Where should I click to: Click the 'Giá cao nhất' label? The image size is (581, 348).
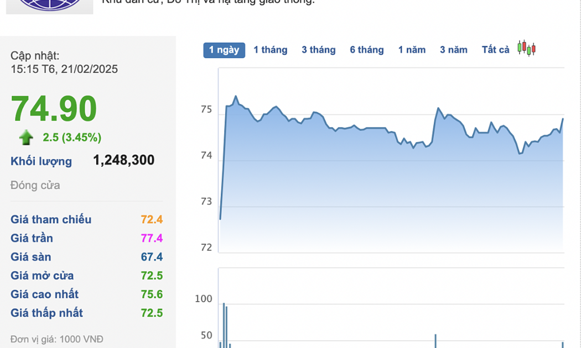pyautogui.click(x=44, y=294)
